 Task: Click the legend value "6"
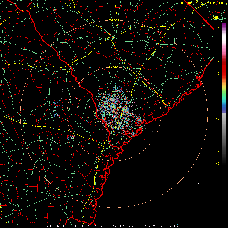pyautogui.click(x=219, y=40)
